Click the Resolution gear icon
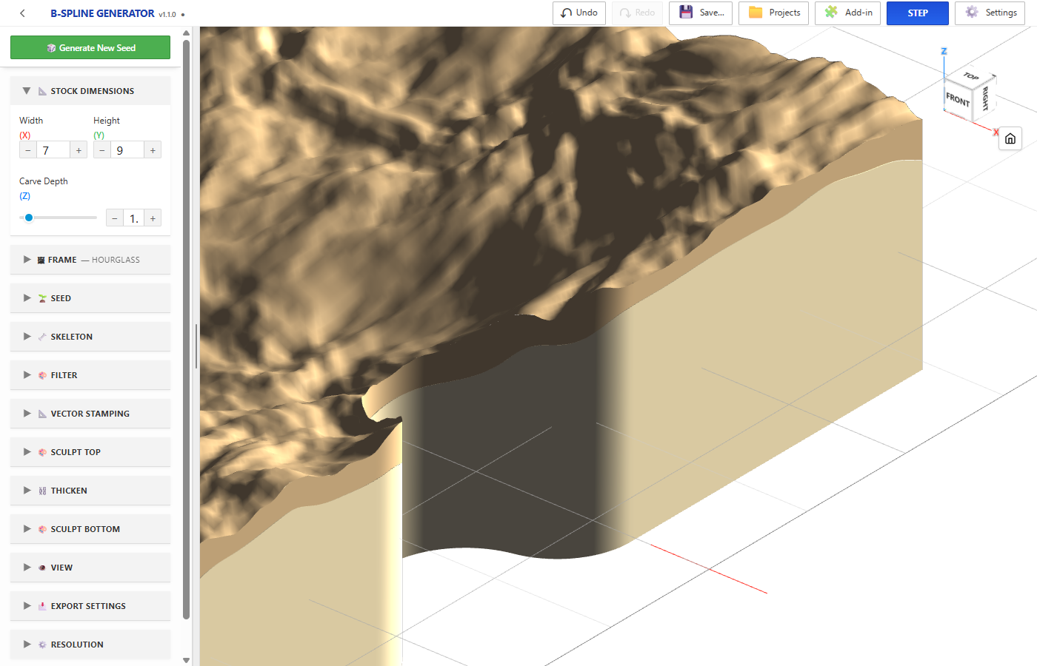Image resolution: width=1037 pixels, height=666 pixels. point(42,645)
